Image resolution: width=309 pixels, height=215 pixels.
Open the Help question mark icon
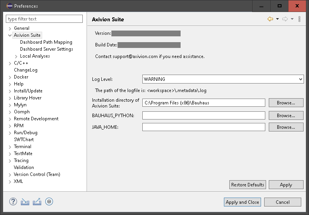pos(13,201)
